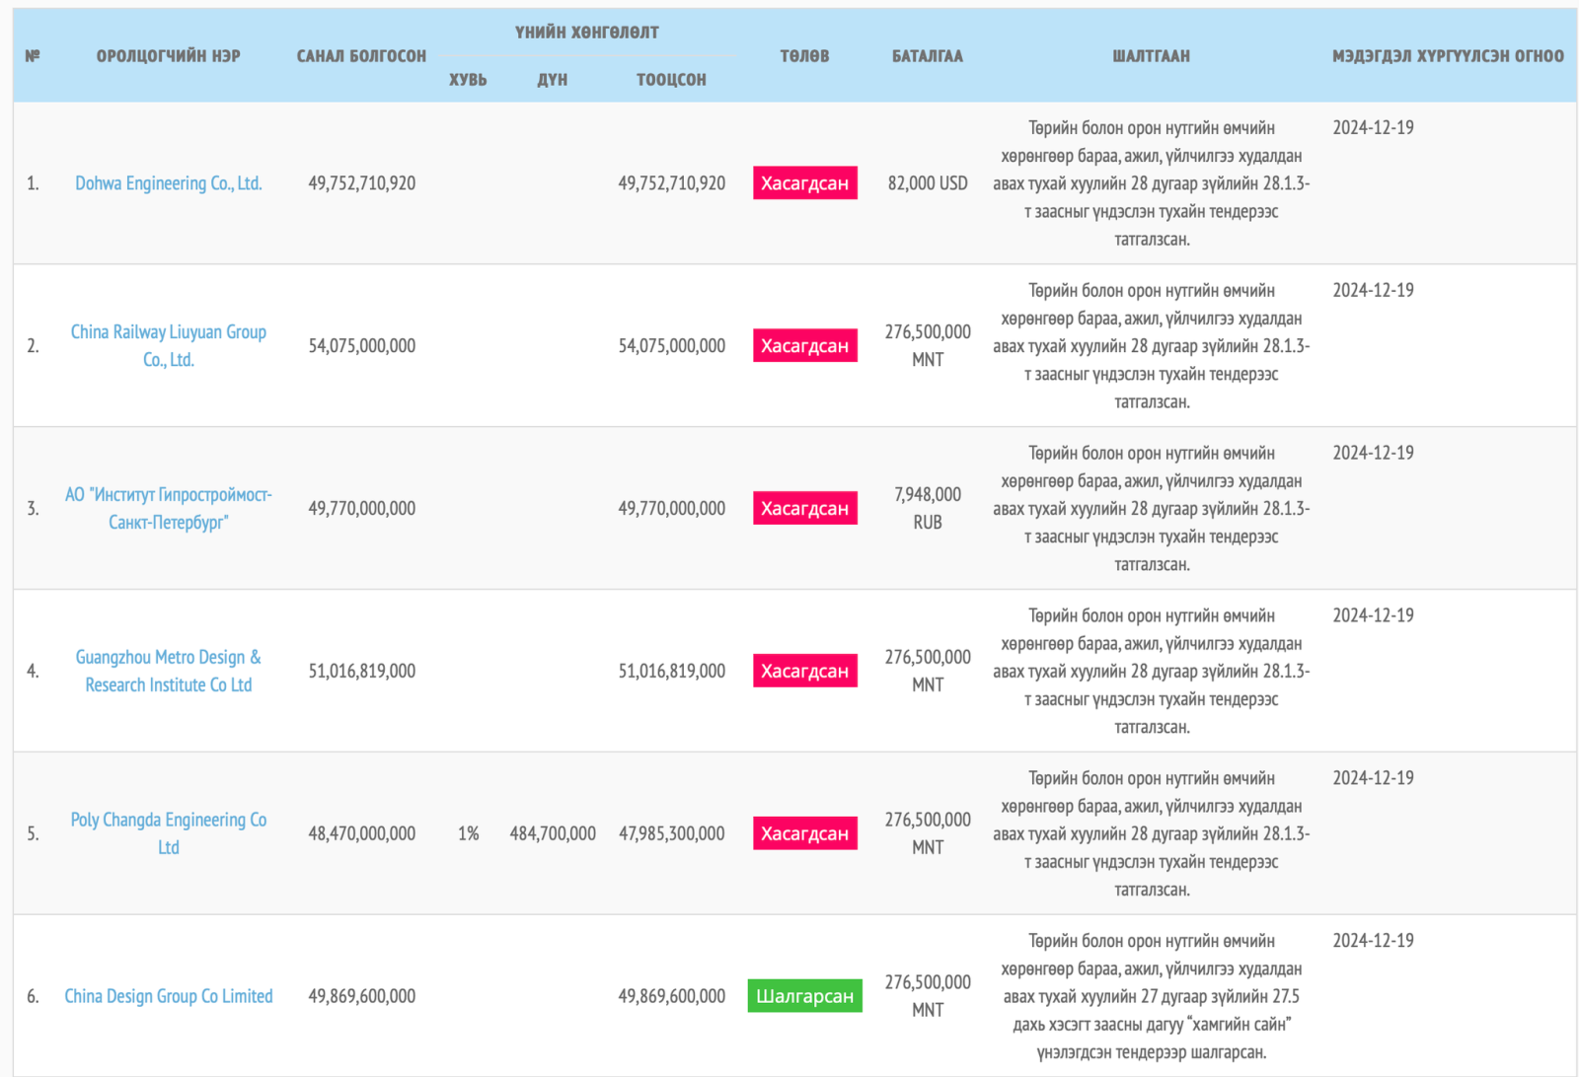Select the 7,948,000 RUB guarantee value
The height and width of the screenshot is (1077, 1579).
click(x=928, y=509)
